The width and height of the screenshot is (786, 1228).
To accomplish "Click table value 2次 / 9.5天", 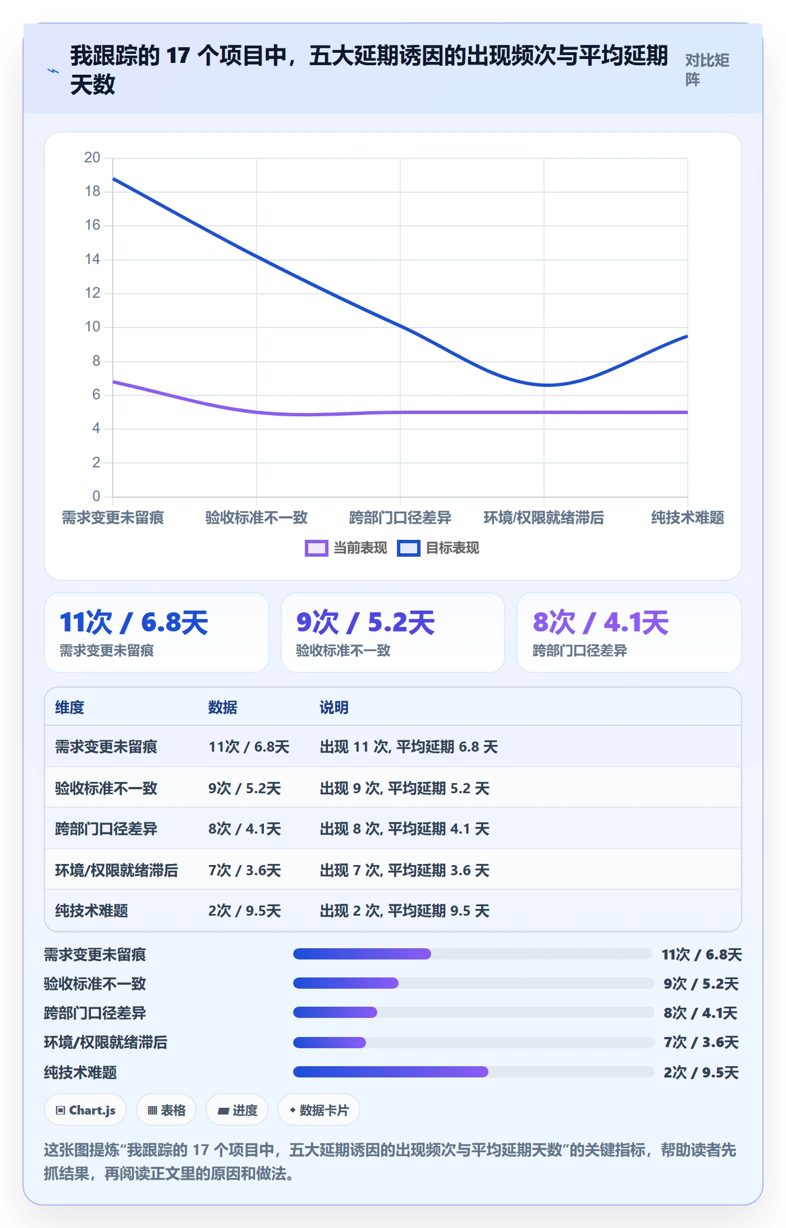I will (x=245, y=911).
